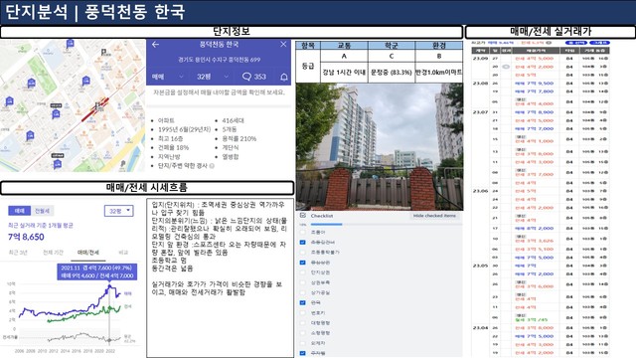Click the Hide checked items button
The image size is (636, 358).
click(434, 216)
